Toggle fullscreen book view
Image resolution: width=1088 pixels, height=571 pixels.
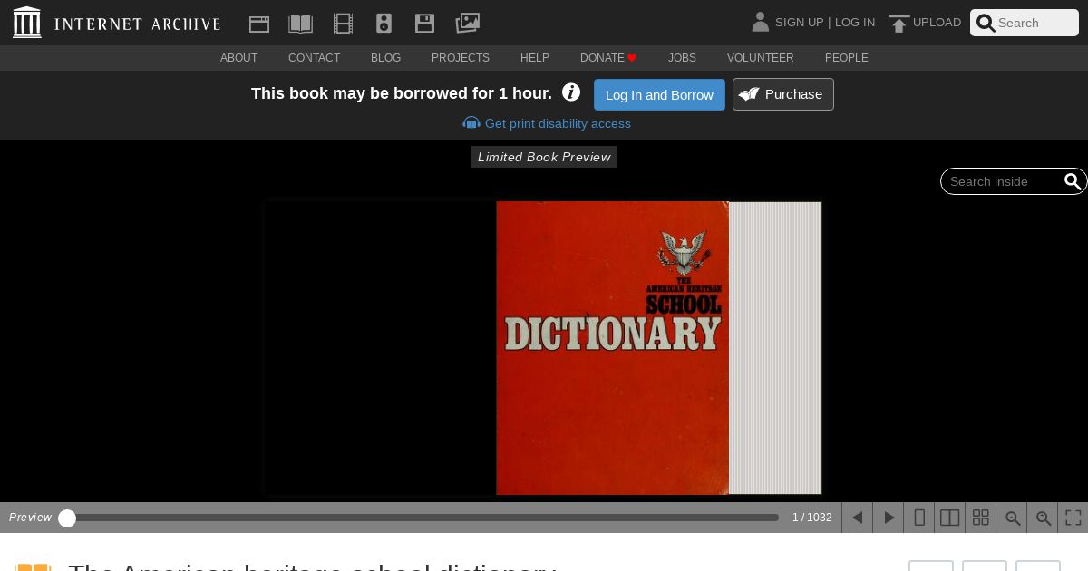coord(1073,518)
